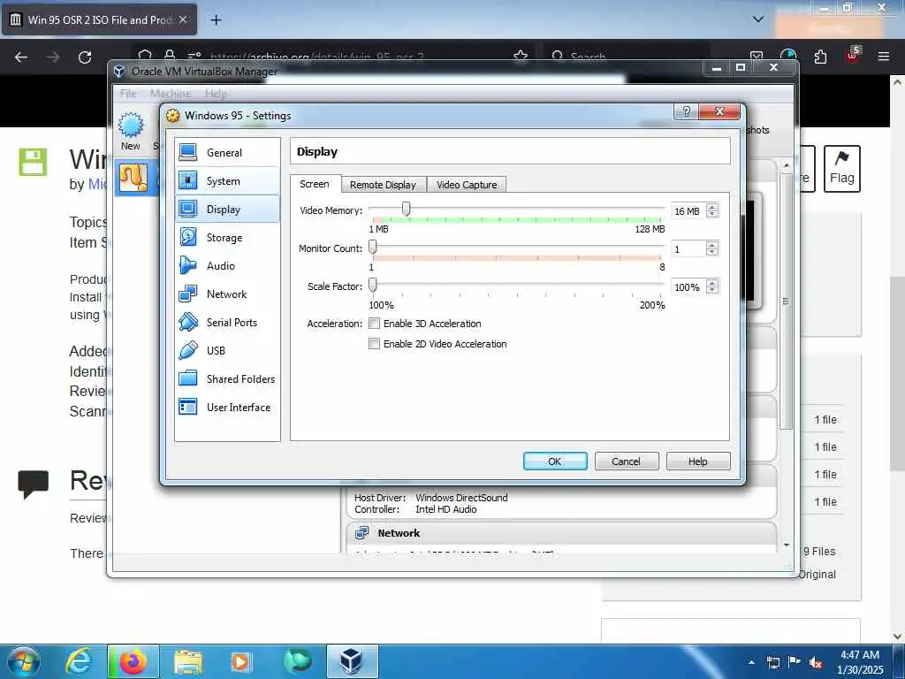
Task: Click the New machine icon in VirtualBox Manager
Action: (131, 132)
